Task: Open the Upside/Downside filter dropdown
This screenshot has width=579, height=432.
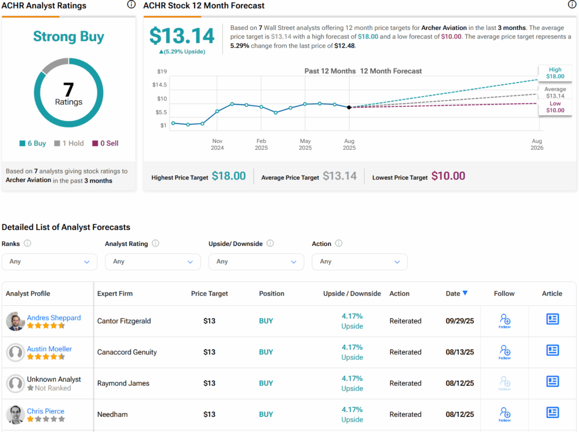Action: coord(256,262)
